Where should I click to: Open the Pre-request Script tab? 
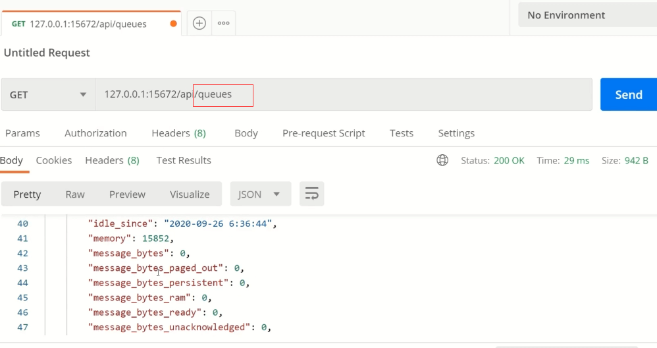pyautogui.click(x=323, y=133)
